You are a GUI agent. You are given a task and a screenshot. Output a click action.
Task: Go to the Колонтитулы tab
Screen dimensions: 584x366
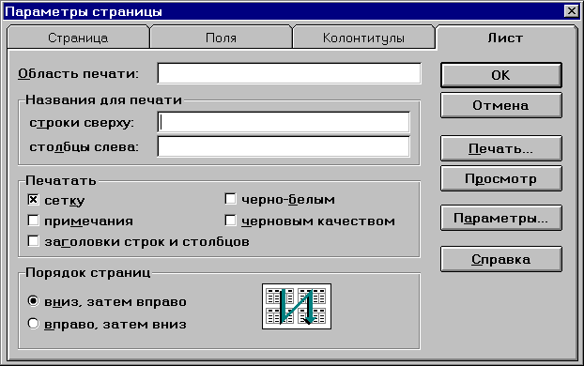pyautogui.click(x=363, y=38)
